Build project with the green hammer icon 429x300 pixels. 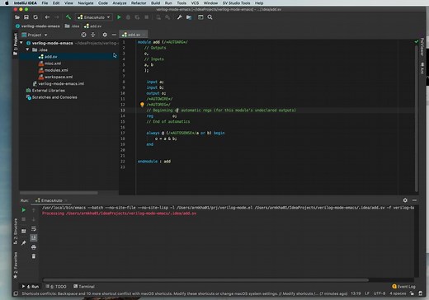coord(68,17)
